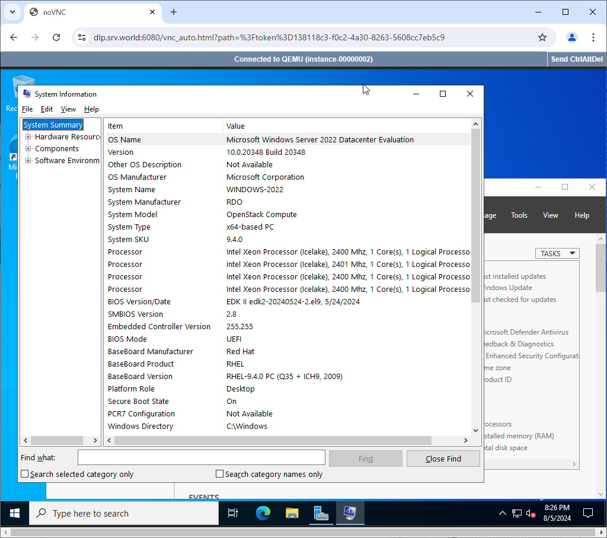
Task: Close the noVNC browser tab
Action: pos(152,12)
